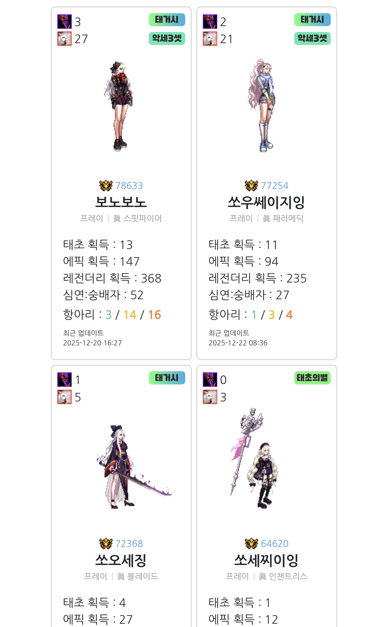Select the 쏘오세징 blade character sprite
The width and height of the screenshot is (388, 627).
click(134, 467)
